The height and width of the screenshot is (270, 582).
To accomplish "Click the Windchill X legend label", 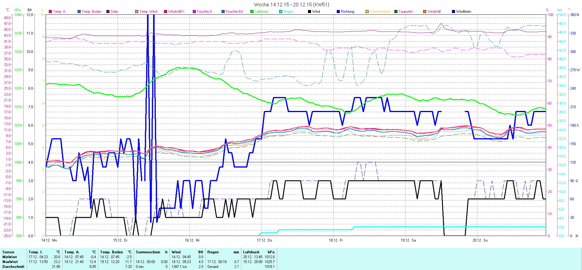I will pos(176,12).
